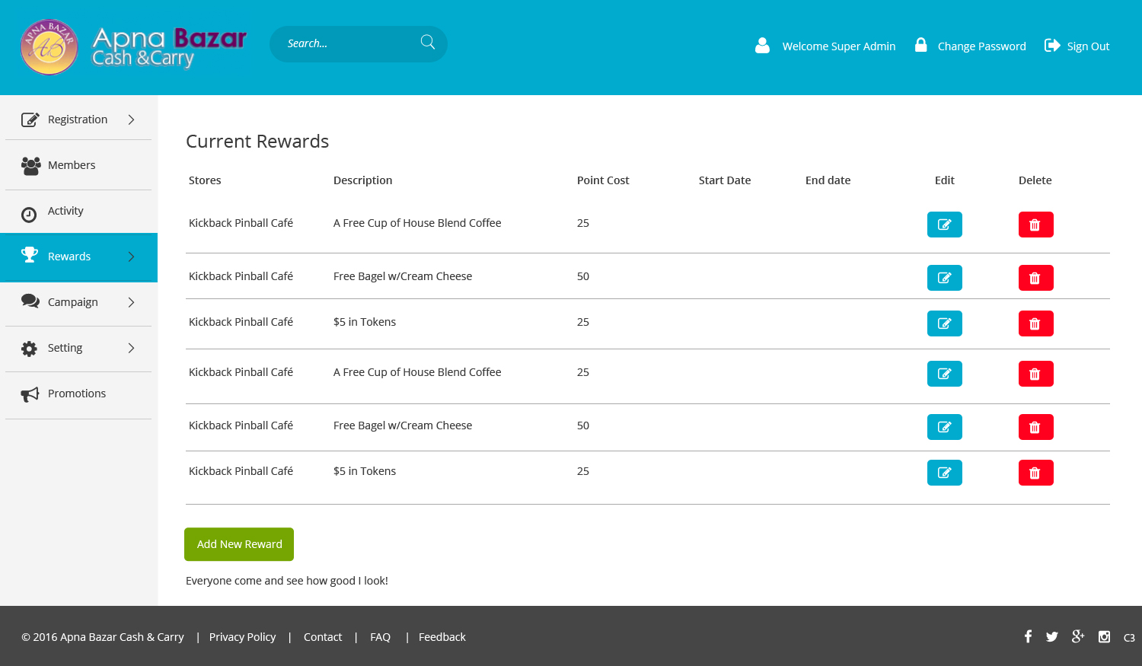Click the Apna Bazar logo
1142x666 pixels.
(x=134, y=47)
